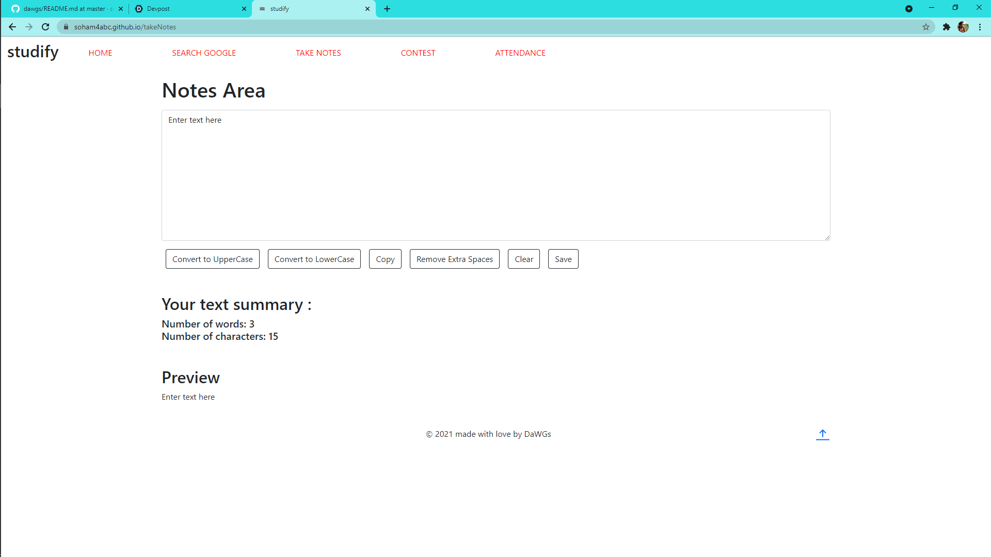Click the tab search dropdown arrow
This screenshot has width=991, height=557.
[x=908, y=9]
